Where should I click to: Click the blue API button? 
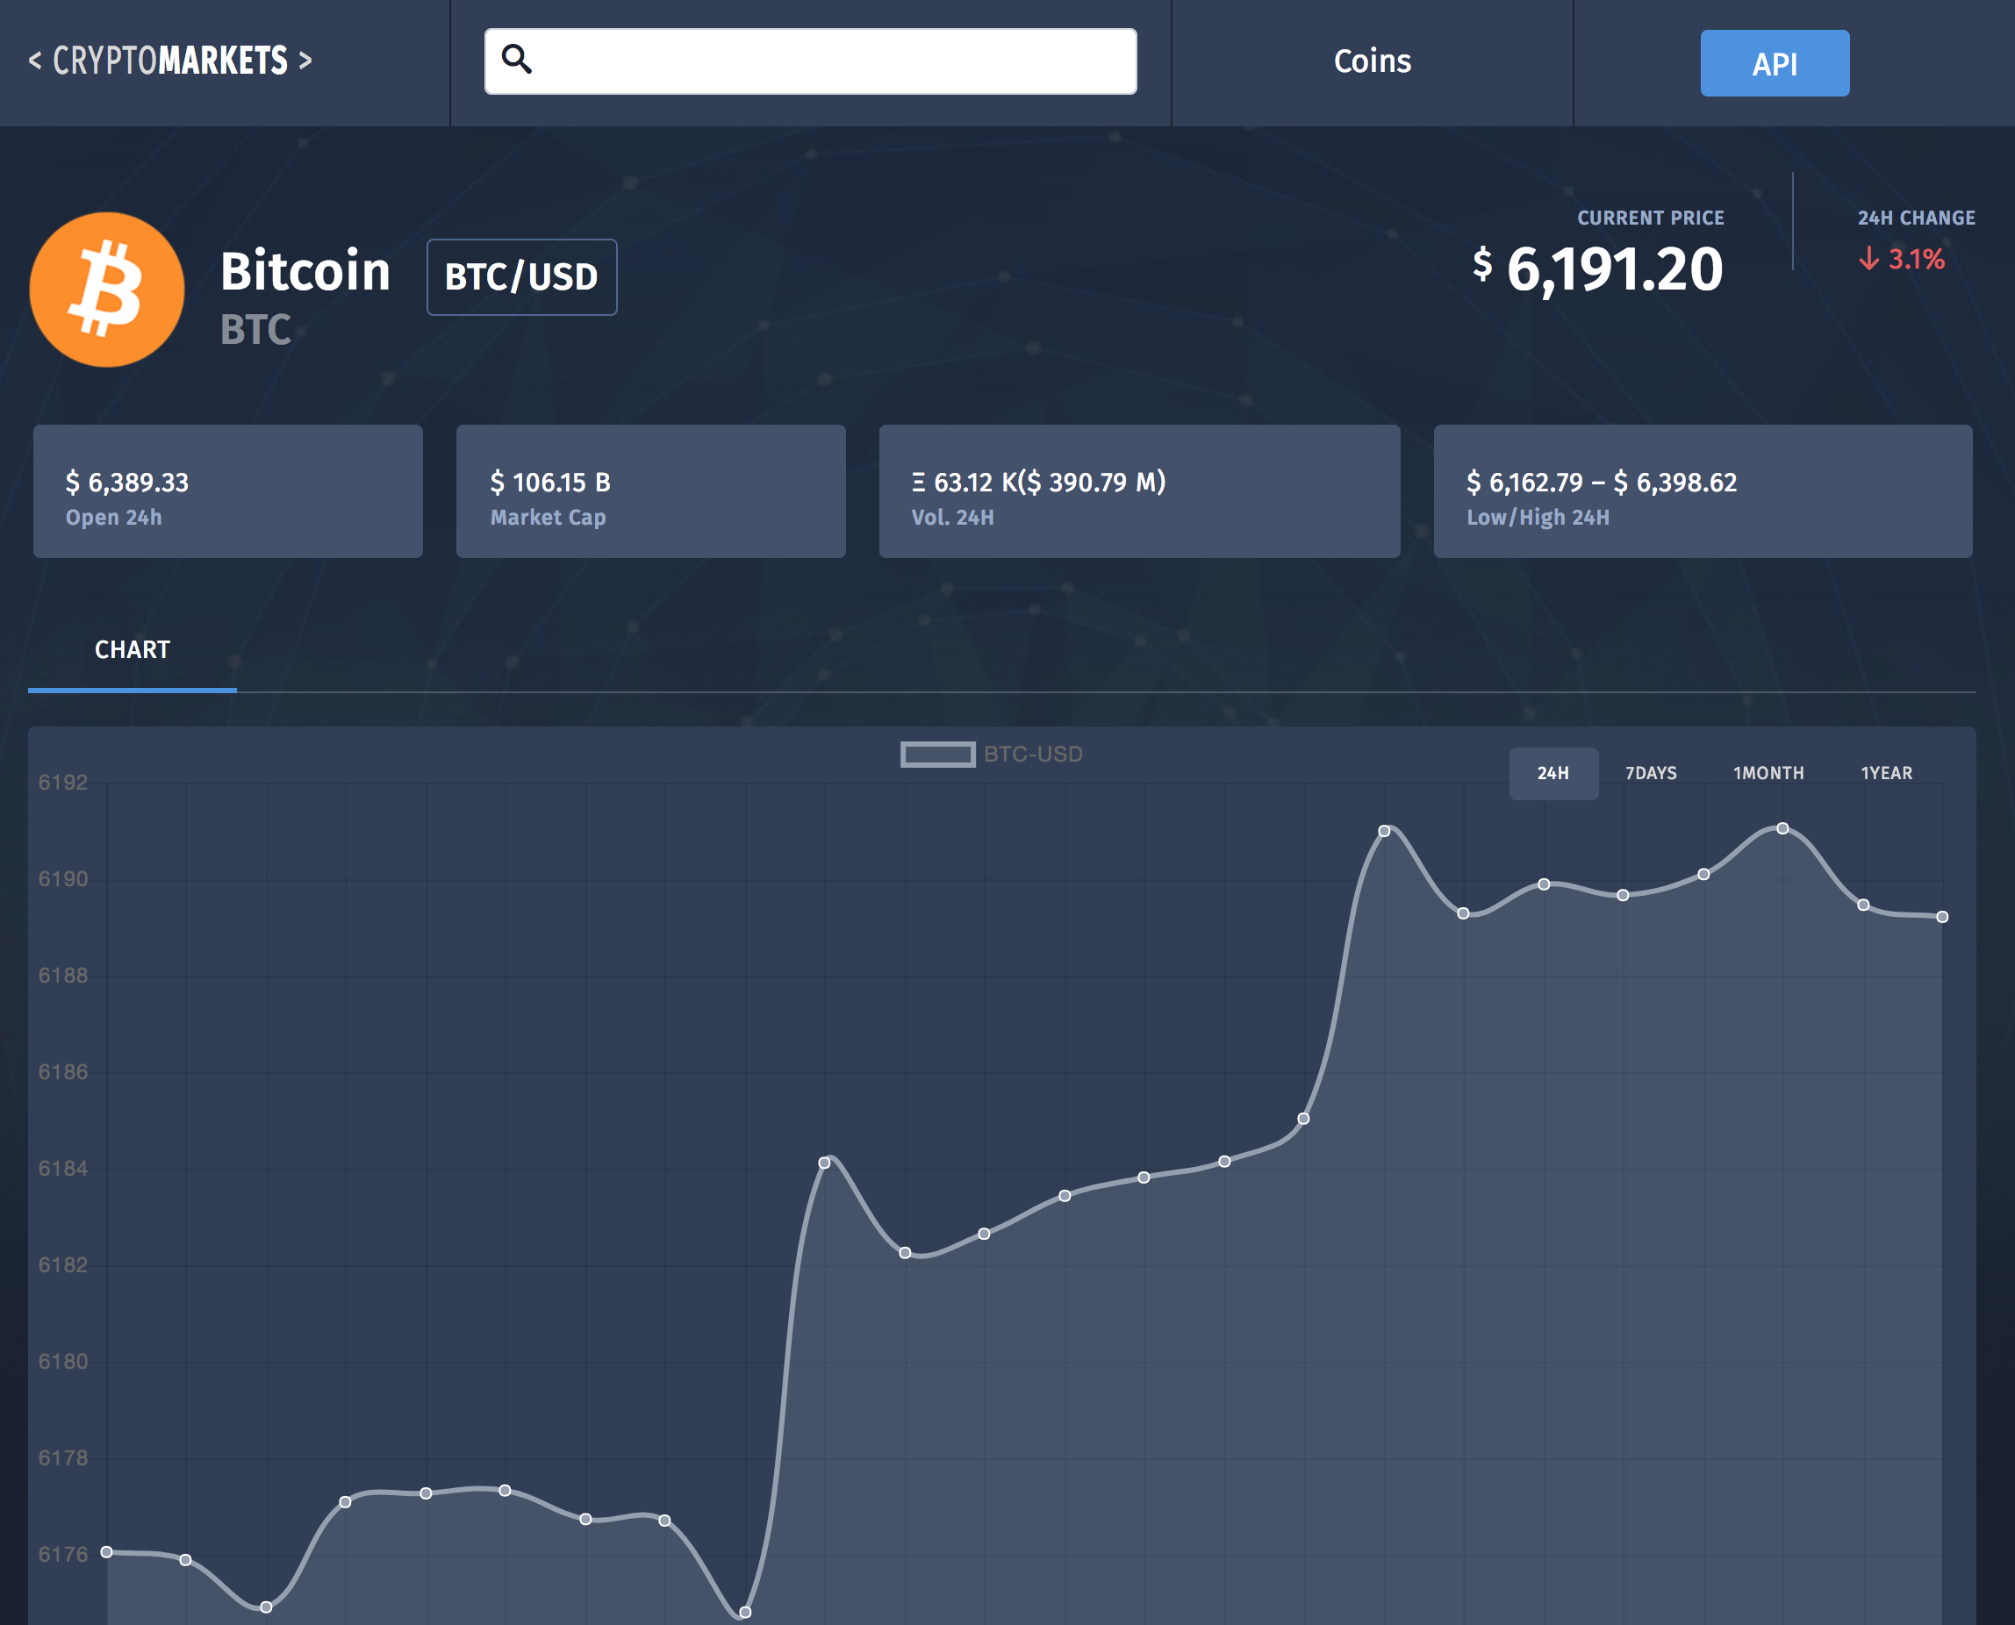coord(1775,64)
